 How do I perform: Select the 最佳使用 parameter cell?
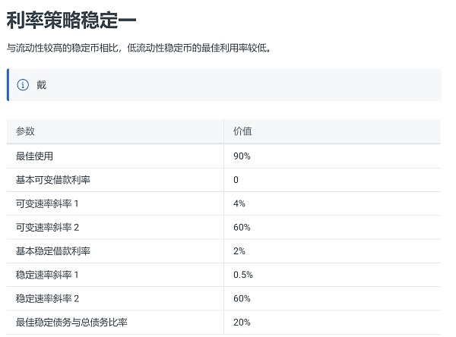[x=34, y=156]
